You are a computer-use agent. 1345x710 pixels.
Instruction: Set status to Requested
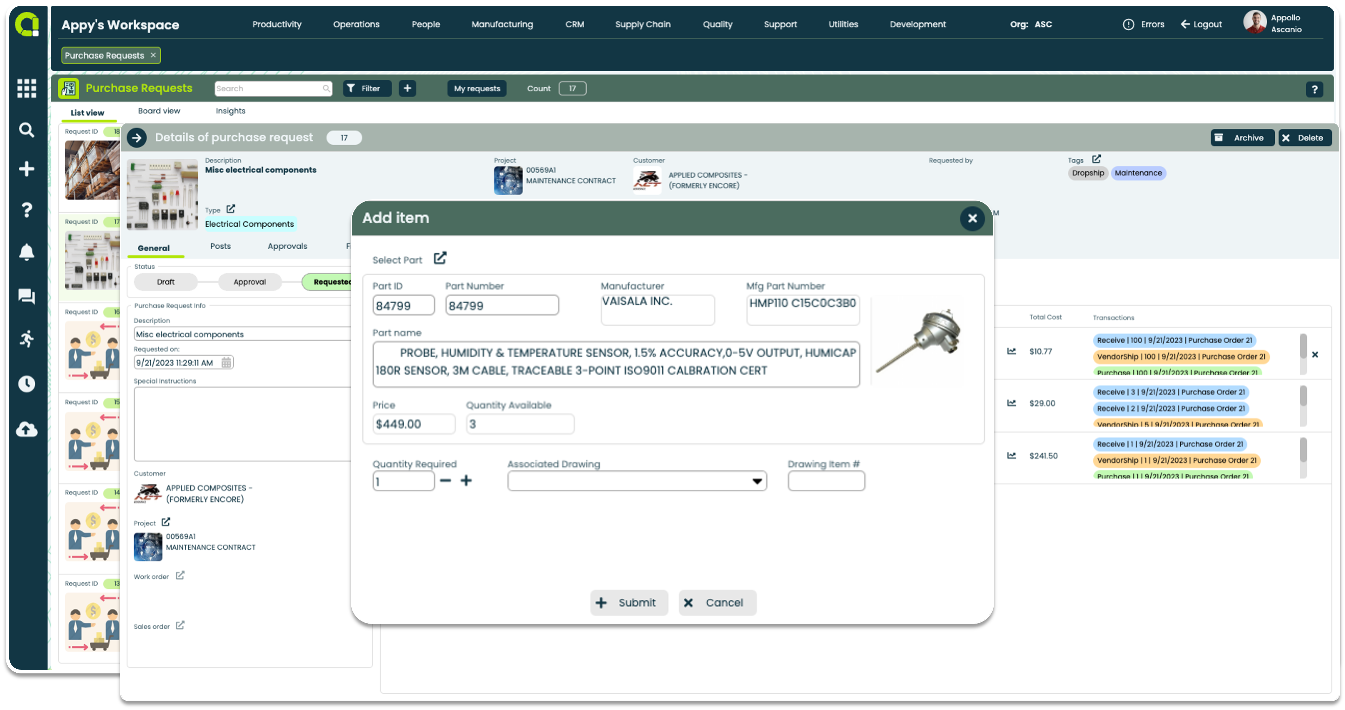pyautogui.click(x=327, y=282)
